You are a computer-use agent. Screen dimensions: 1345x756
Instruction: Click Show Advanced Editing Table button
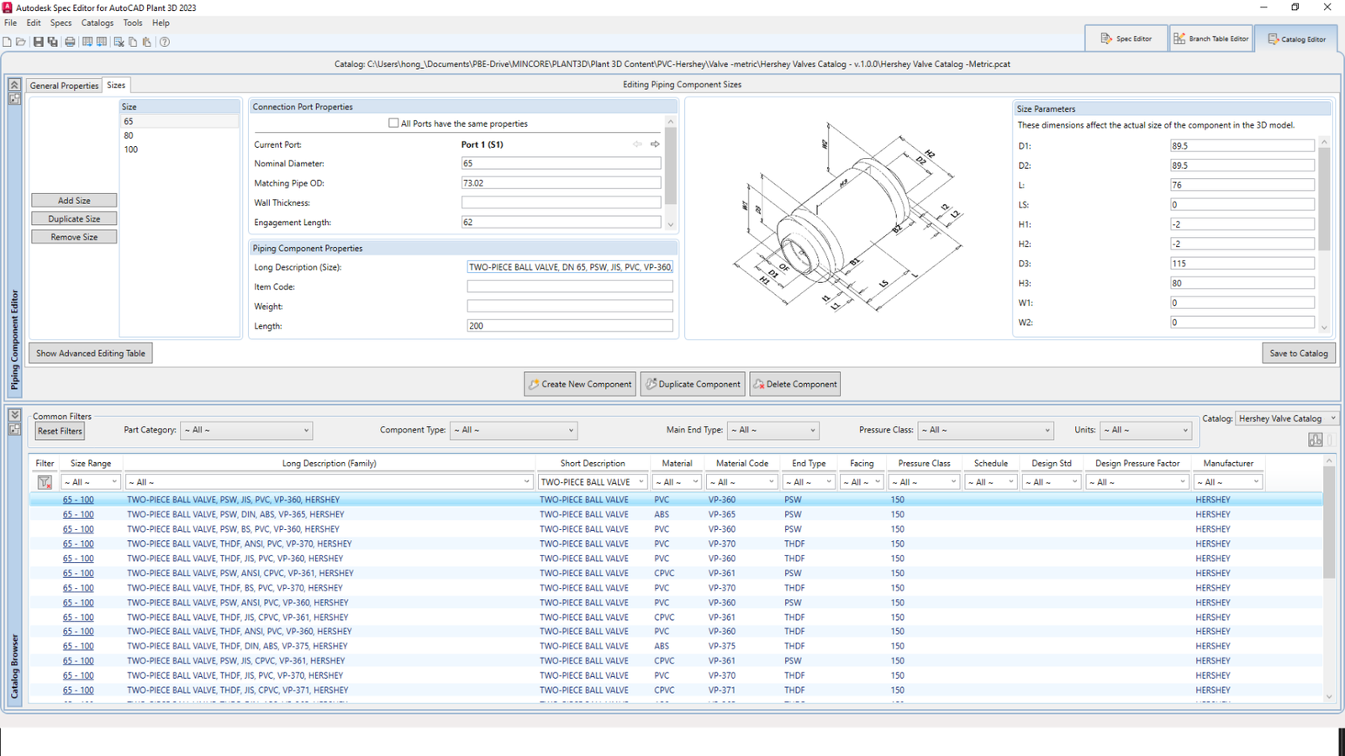[91, 354]
